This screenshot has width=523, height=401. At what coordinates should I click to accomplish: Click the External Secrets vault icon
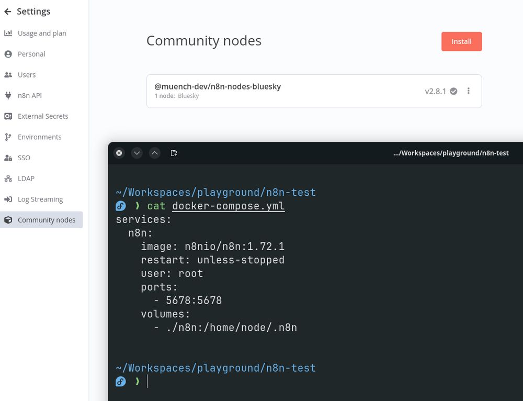(x=8, y=116)
